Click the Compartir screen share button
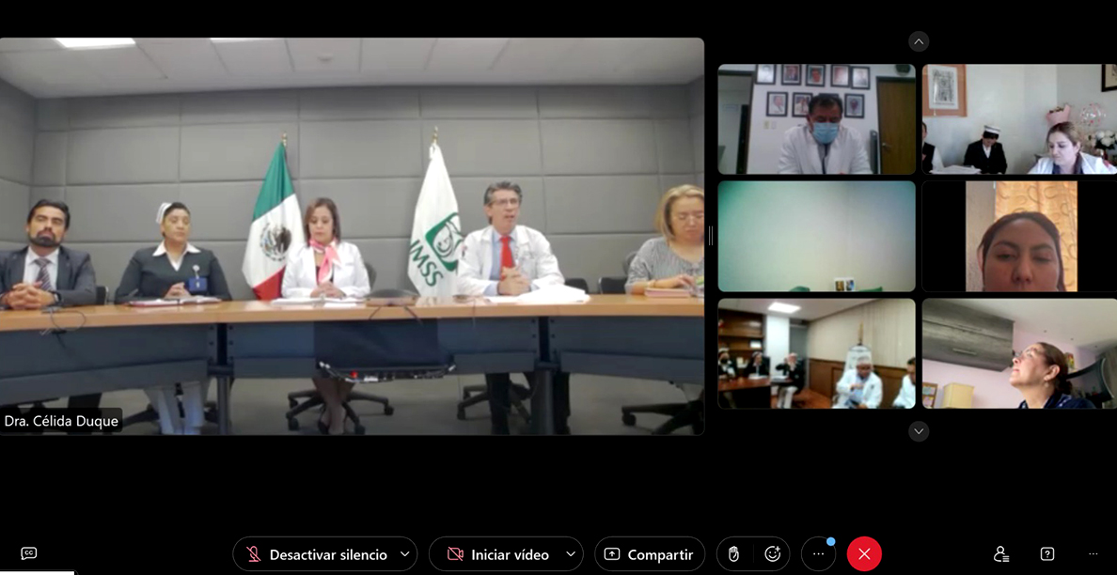Screen dimensions: 1117x575 pyautogui.click(x=649, y=554)
